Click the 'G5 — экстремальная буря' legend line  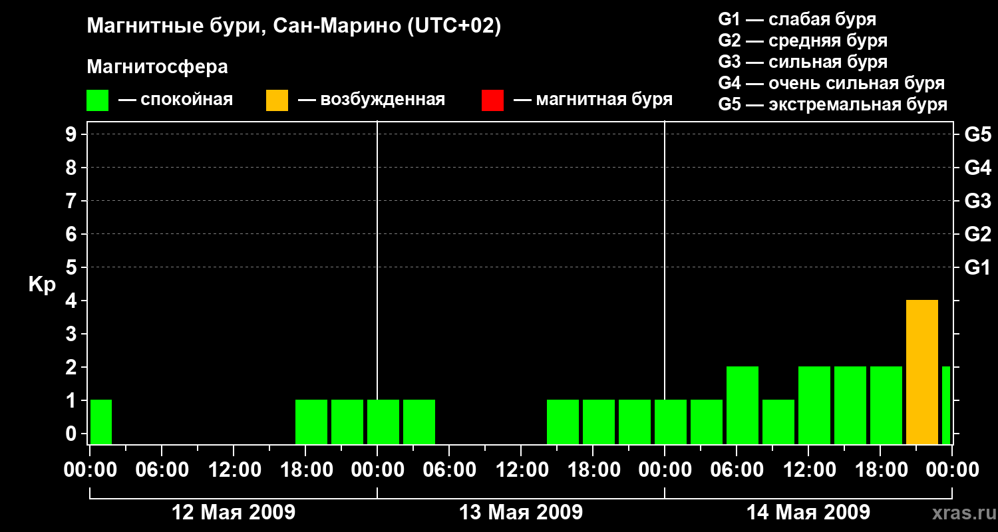[x=833, y=104]
